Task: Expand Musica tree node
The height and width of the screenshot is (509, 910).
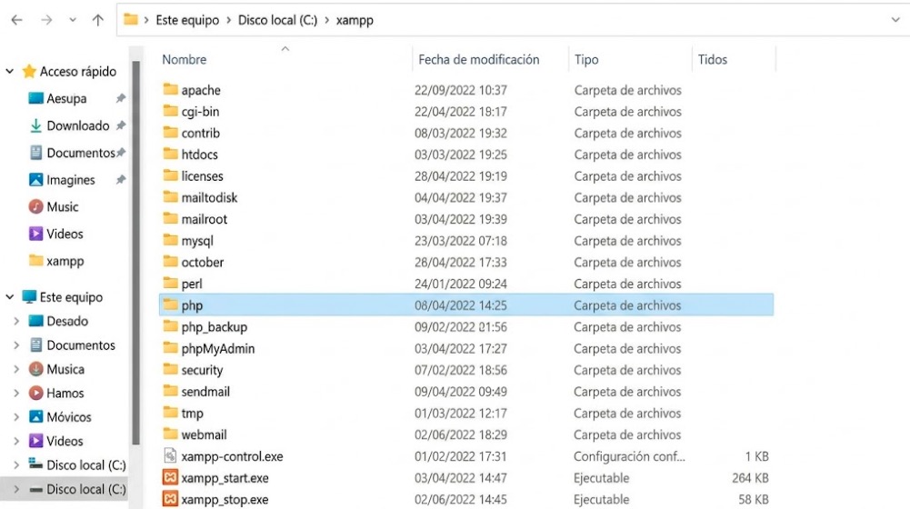Action: tap(17, 369)
